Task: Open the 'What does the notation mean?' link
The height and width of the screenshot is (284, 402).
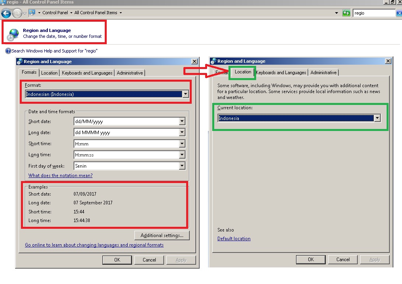Action: pyautogui.click(x=60, y=176)
